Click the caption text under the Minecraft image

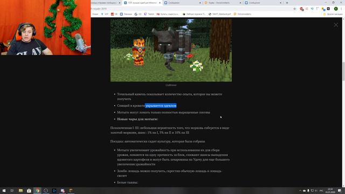pyautogui.click(x=171, y=85)
